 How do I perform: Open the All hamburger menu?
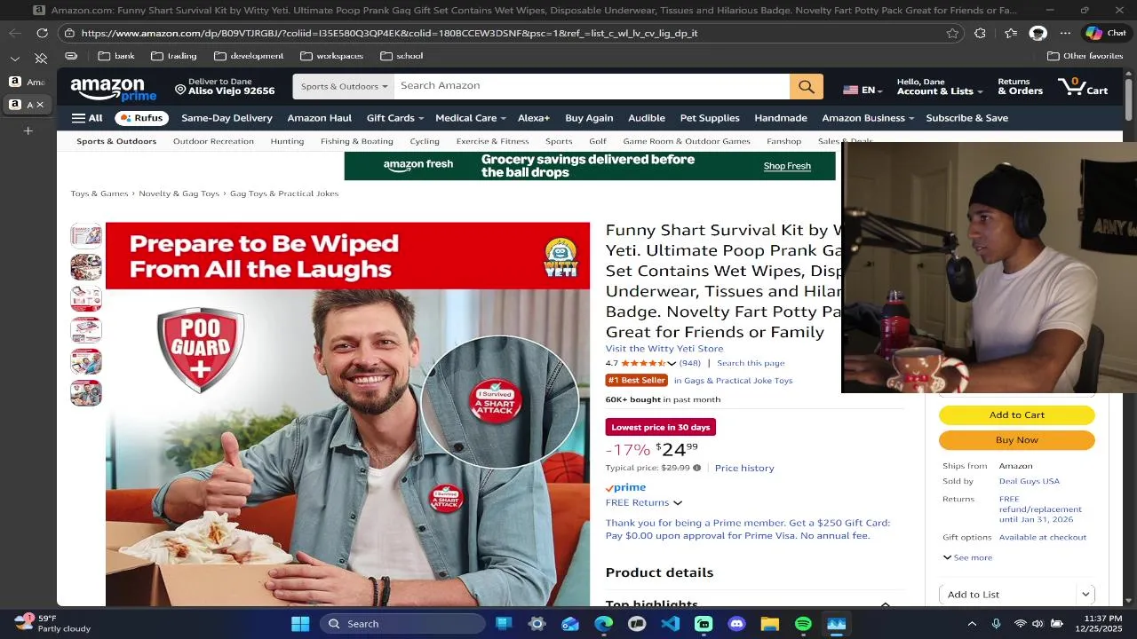[87, 118]
